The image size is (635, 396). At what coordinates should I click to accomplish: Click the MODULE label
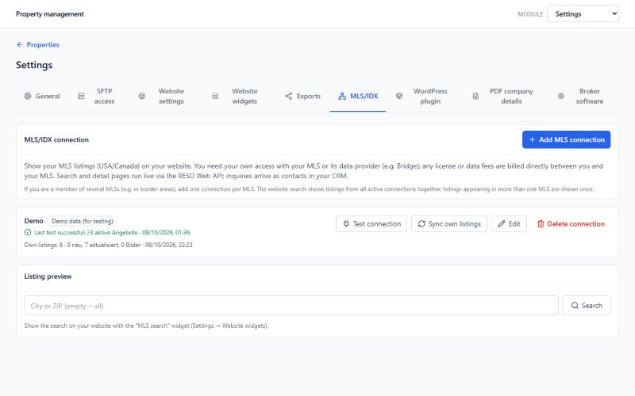click(x=530, y=14)
